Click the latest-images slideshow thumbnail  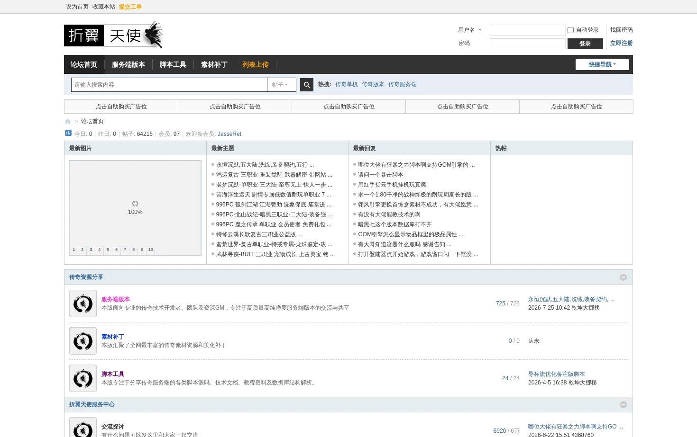coord(135,207)
